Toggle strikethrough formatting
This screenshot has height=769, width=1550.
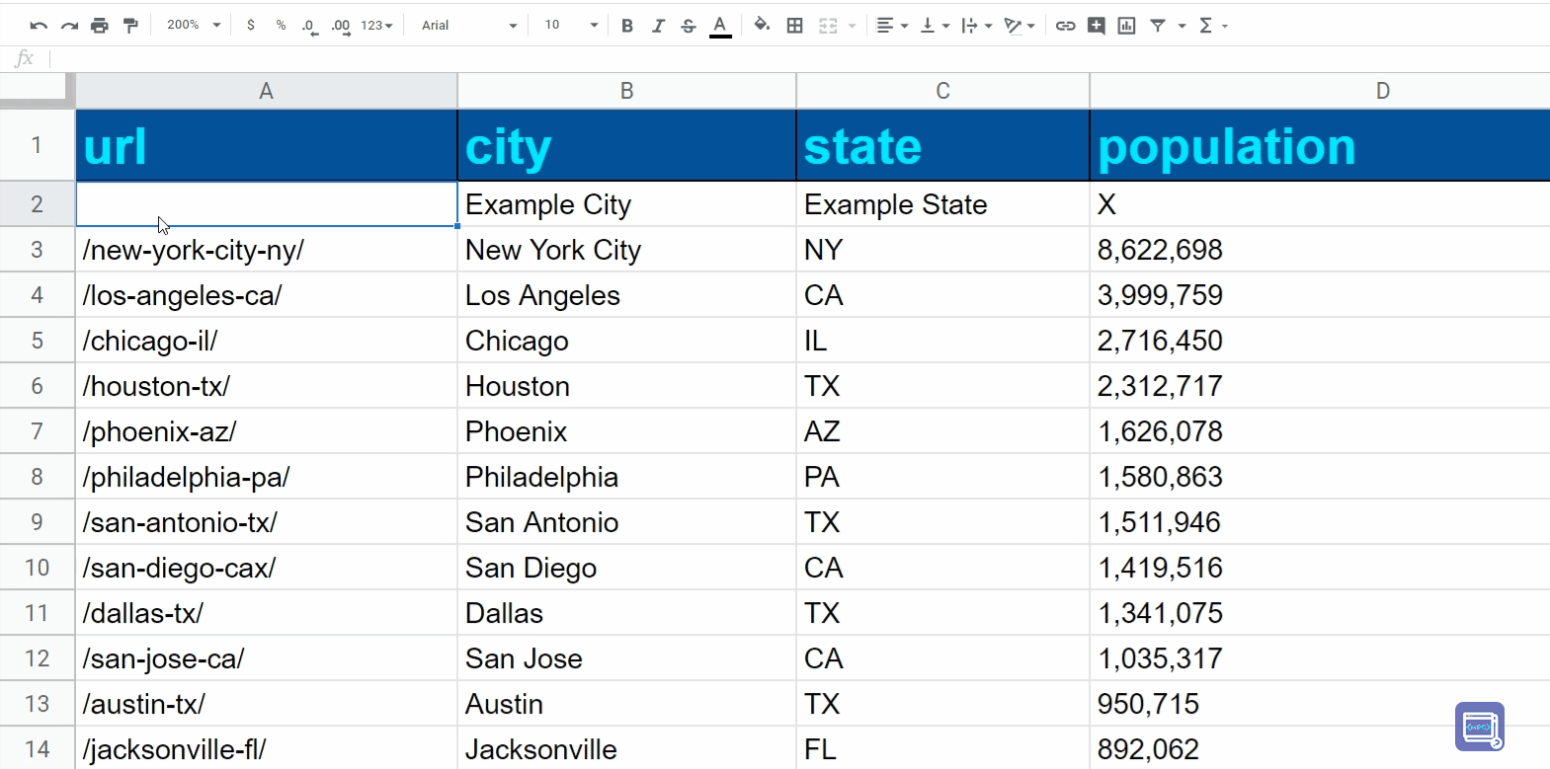point(689,26)
